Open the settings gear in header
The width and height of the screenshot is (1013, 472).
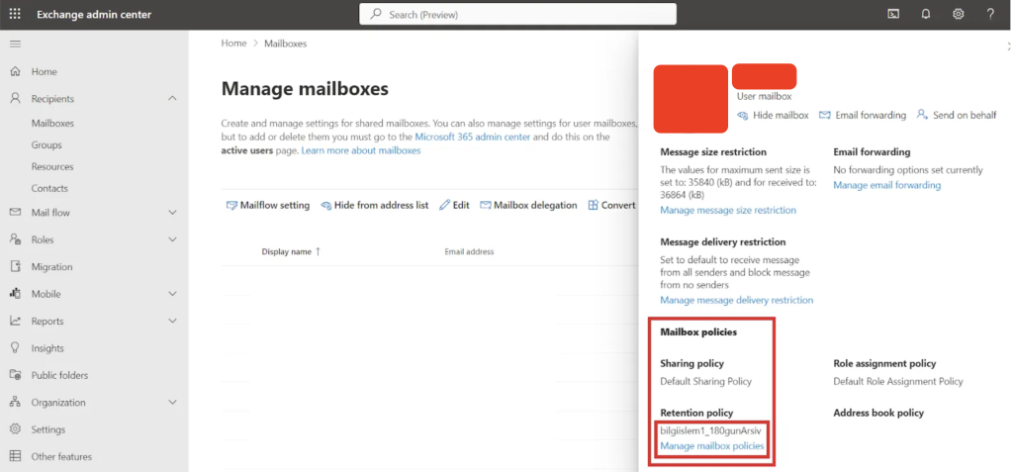(958, 14)
